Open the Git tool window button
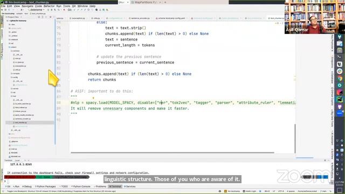Viewport: 345px width, 194px height. click(8, 186)
